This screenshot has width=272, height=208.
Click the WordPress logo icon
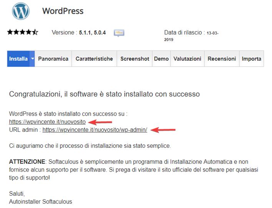pos(21,11)
